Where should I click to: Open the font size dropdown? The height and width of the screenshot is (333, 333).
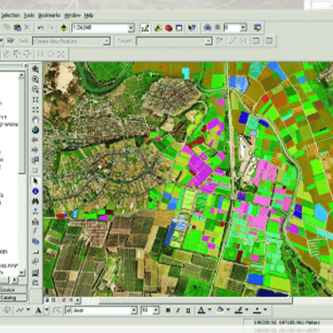point(156,310)
